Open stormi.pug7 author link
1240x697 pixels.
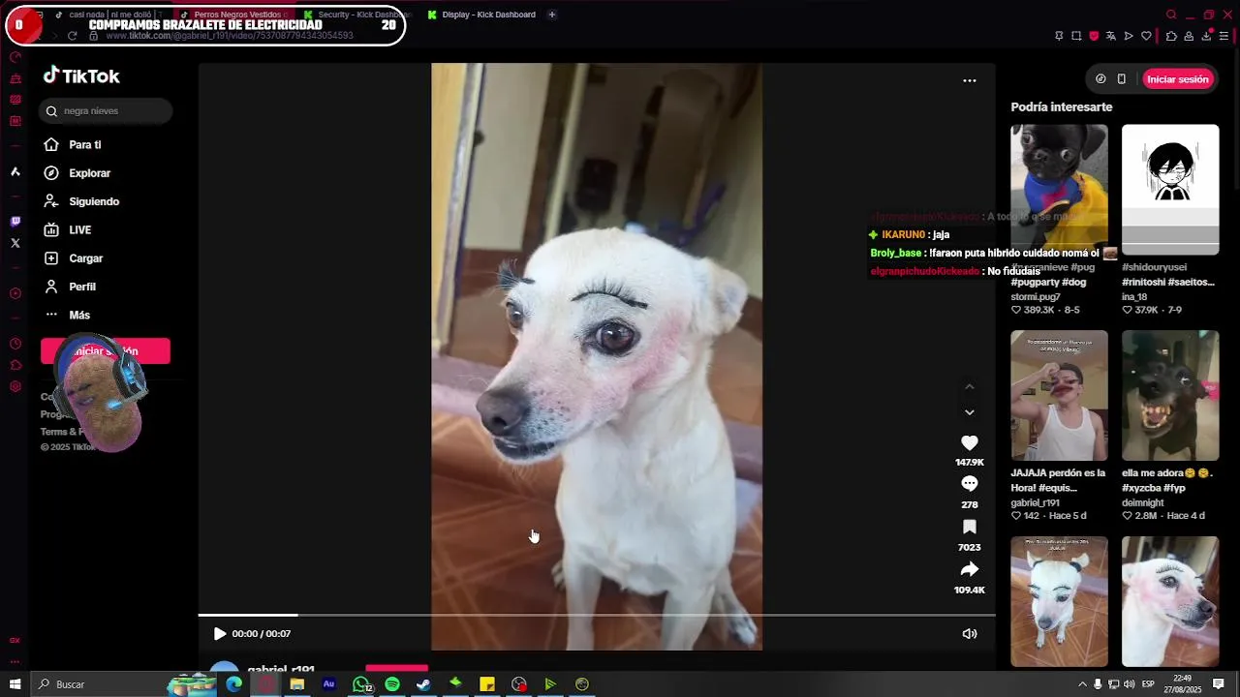[x=1036, y=297]
